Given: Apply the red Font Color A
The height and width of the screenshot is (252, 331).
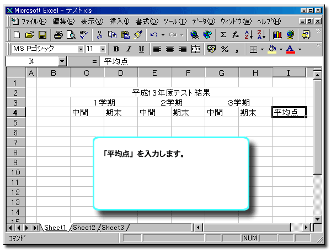Looking at the screenshot, I should (x=291, y=49).
